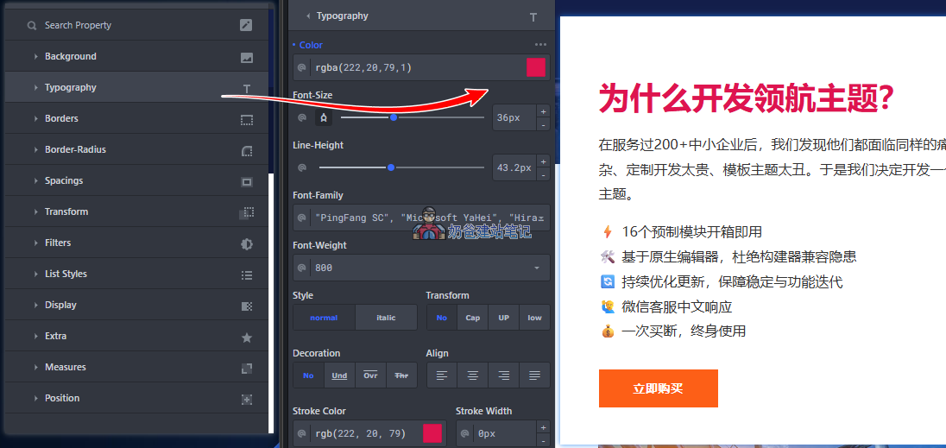Click the @ icon in Stroke Color field
Viewport: 946px width, 448px height.
coord(301,433)
